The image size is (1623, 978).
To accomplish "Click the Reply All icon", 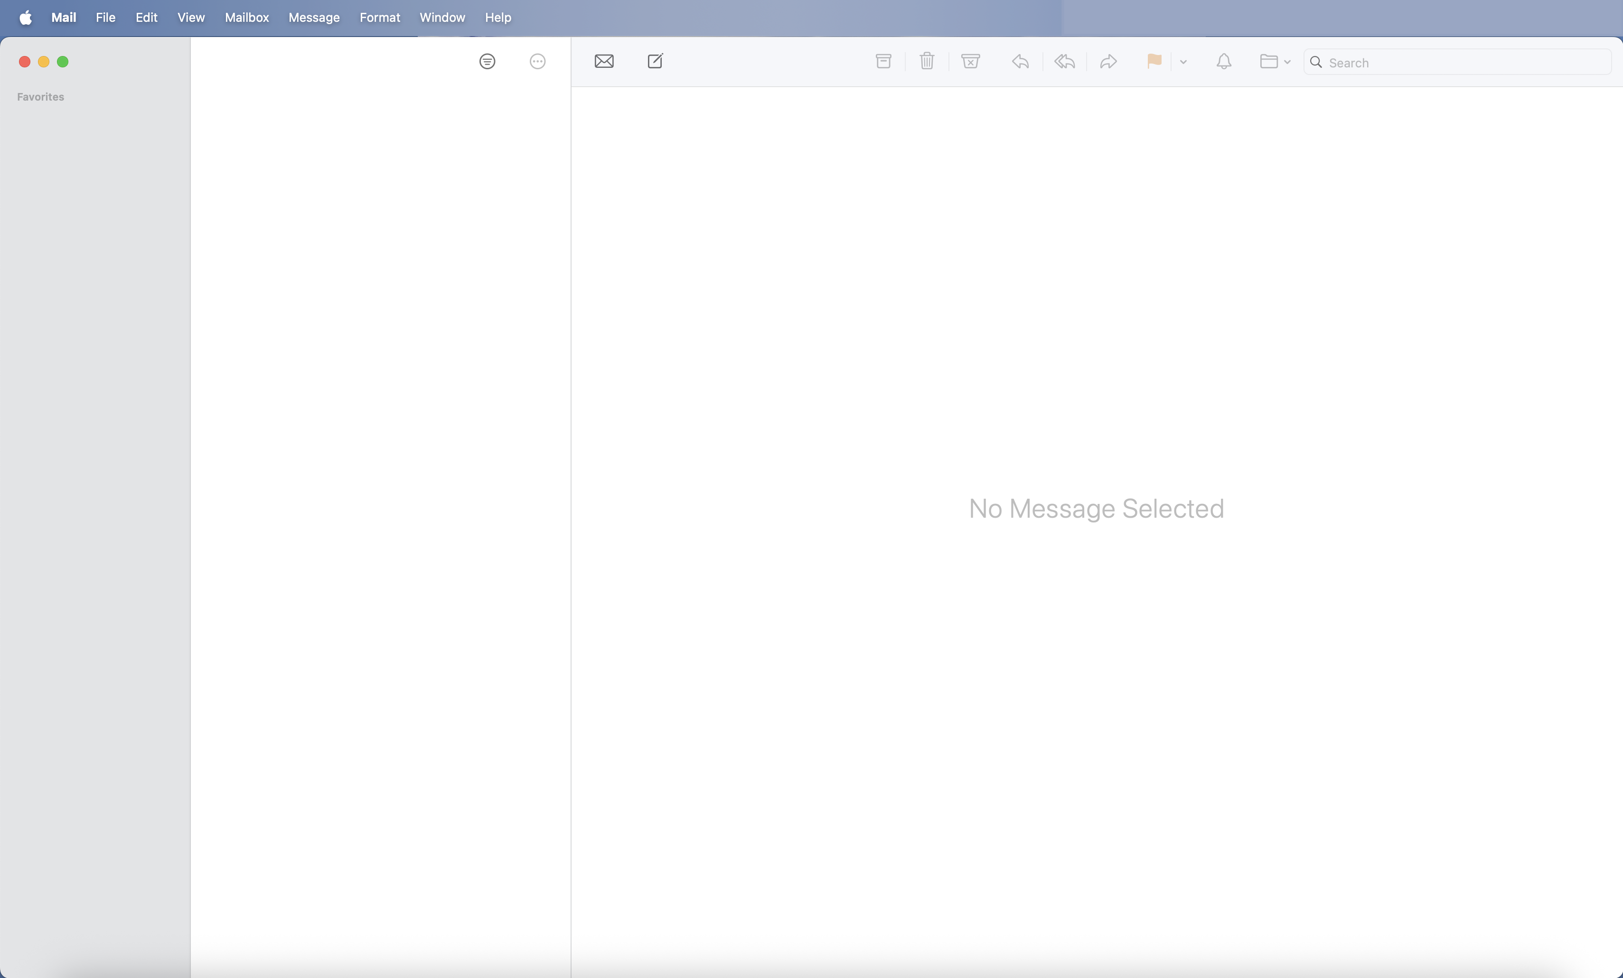I will click(1064, 61).
